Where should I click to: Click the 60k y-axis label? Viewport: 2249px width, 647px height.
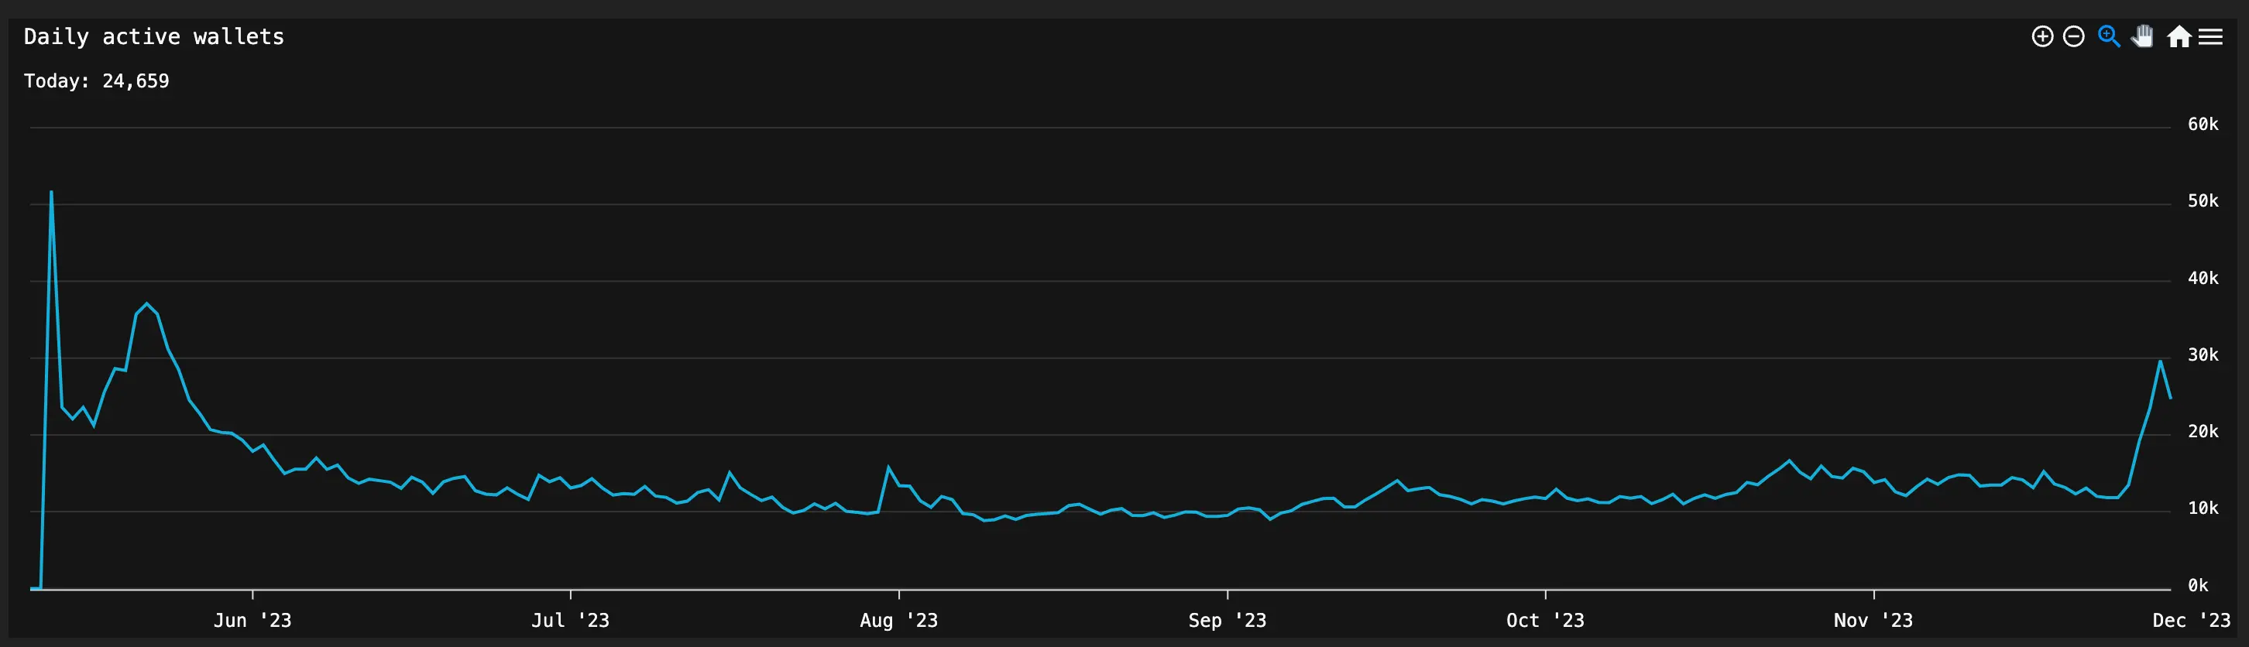coord(2203,125)
